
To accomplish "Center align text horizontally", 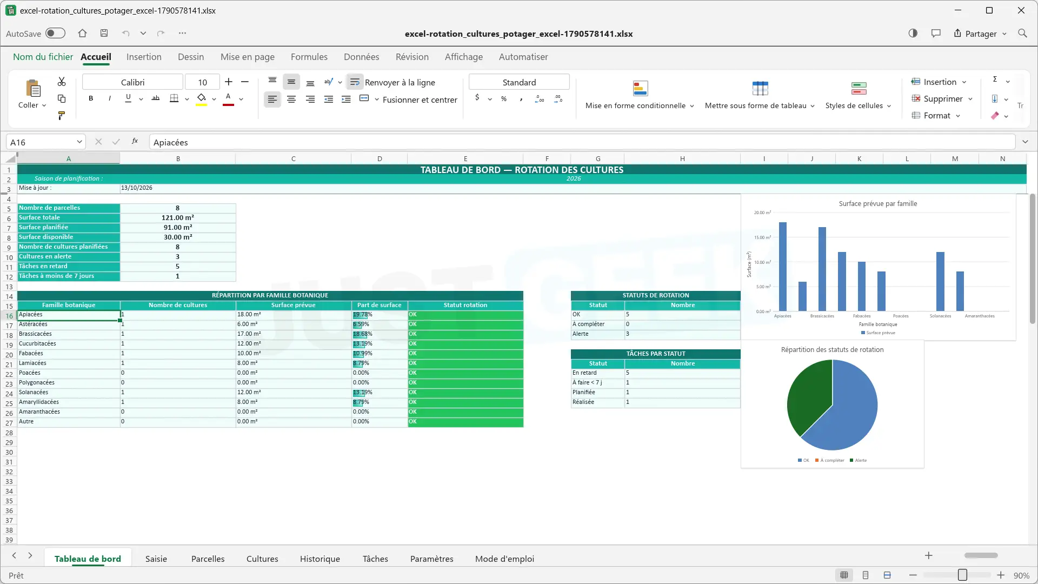I will (291, 99).
